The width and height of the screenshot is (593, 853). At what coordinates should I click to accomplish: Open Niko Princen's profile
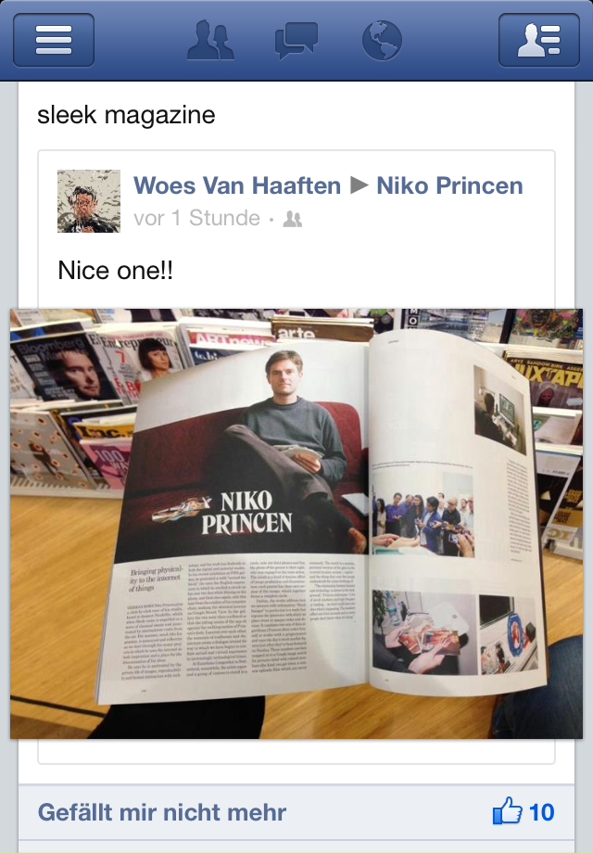(449, 185)
